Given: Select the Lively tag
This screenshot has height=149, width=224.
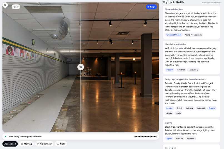Looking at the screenshot, I should pyautogui.click(x=178, y=113).
